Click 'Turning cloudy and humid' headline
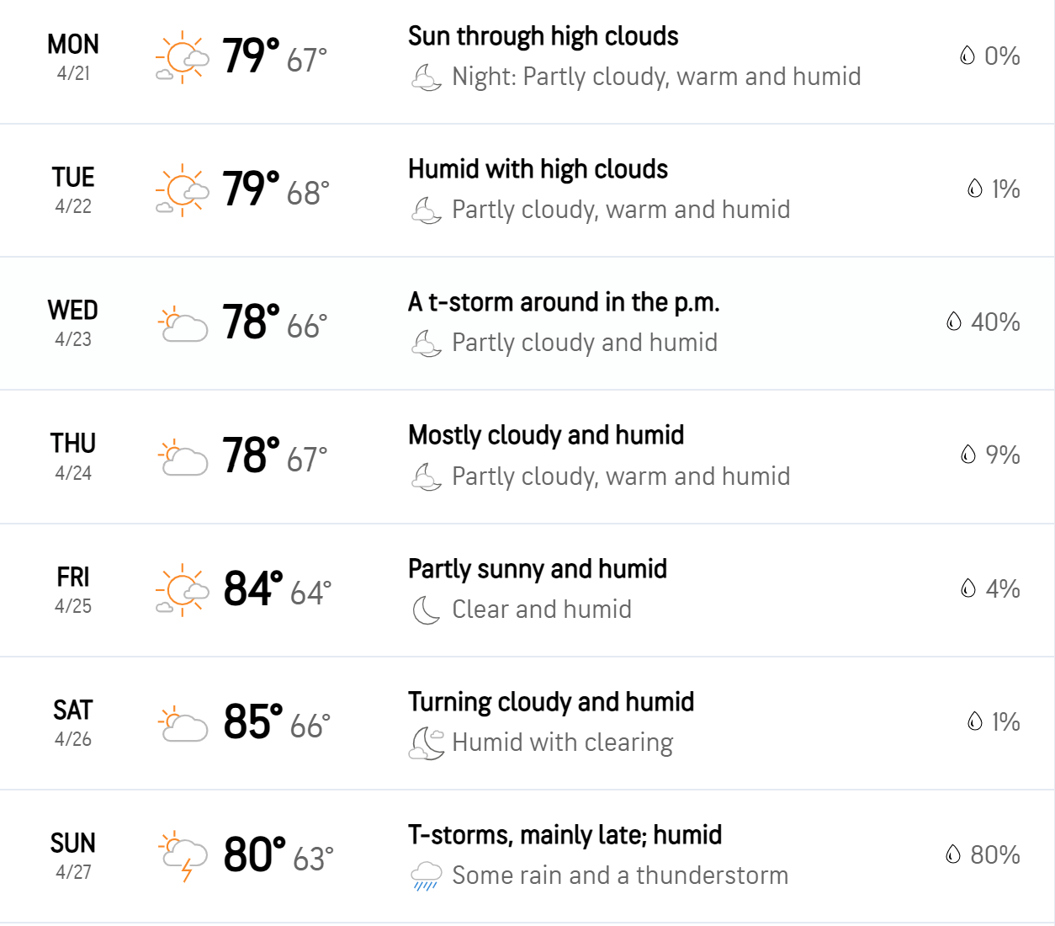 pyautogui.click(x=550, y=702)
